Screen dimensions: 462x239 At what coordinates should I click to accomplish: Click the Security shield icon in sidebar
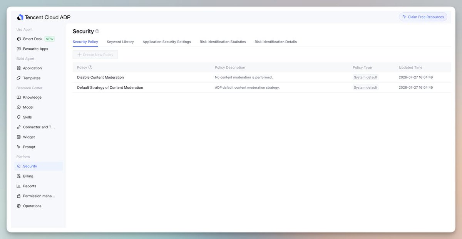click(19, 166)
